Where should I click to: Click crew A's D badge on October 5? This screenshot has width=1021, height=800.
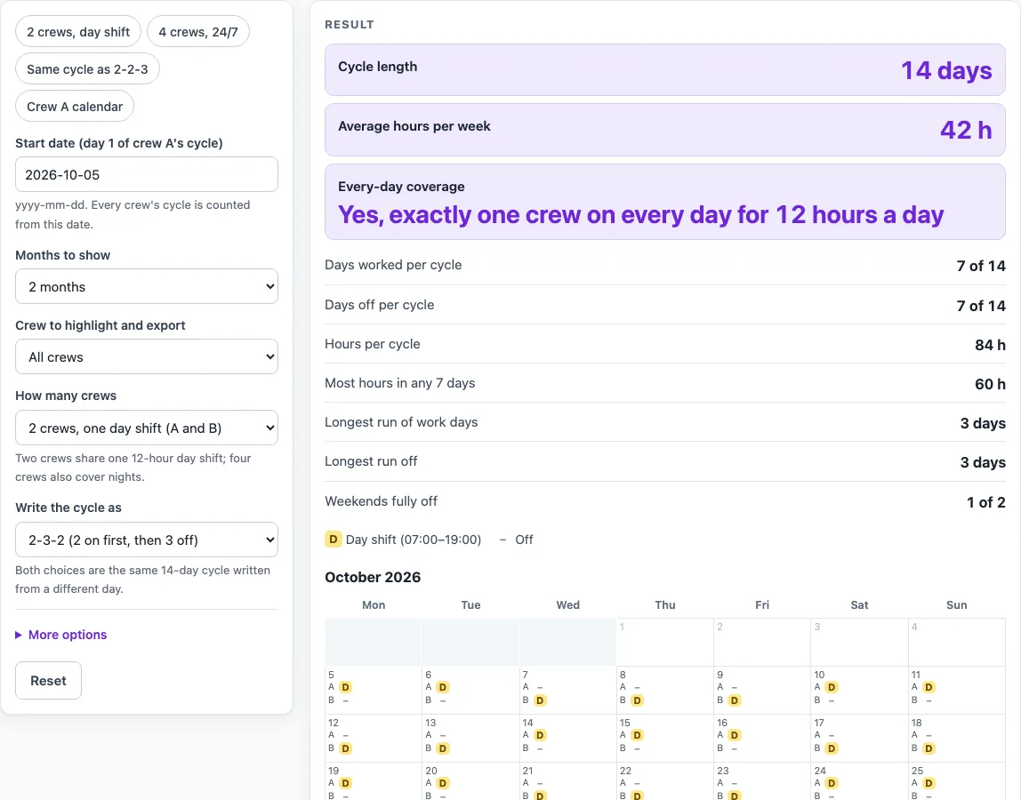tap(346, 687)
